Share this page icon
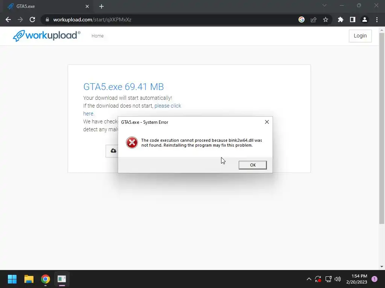385x288 pixels. coord(314,19)
